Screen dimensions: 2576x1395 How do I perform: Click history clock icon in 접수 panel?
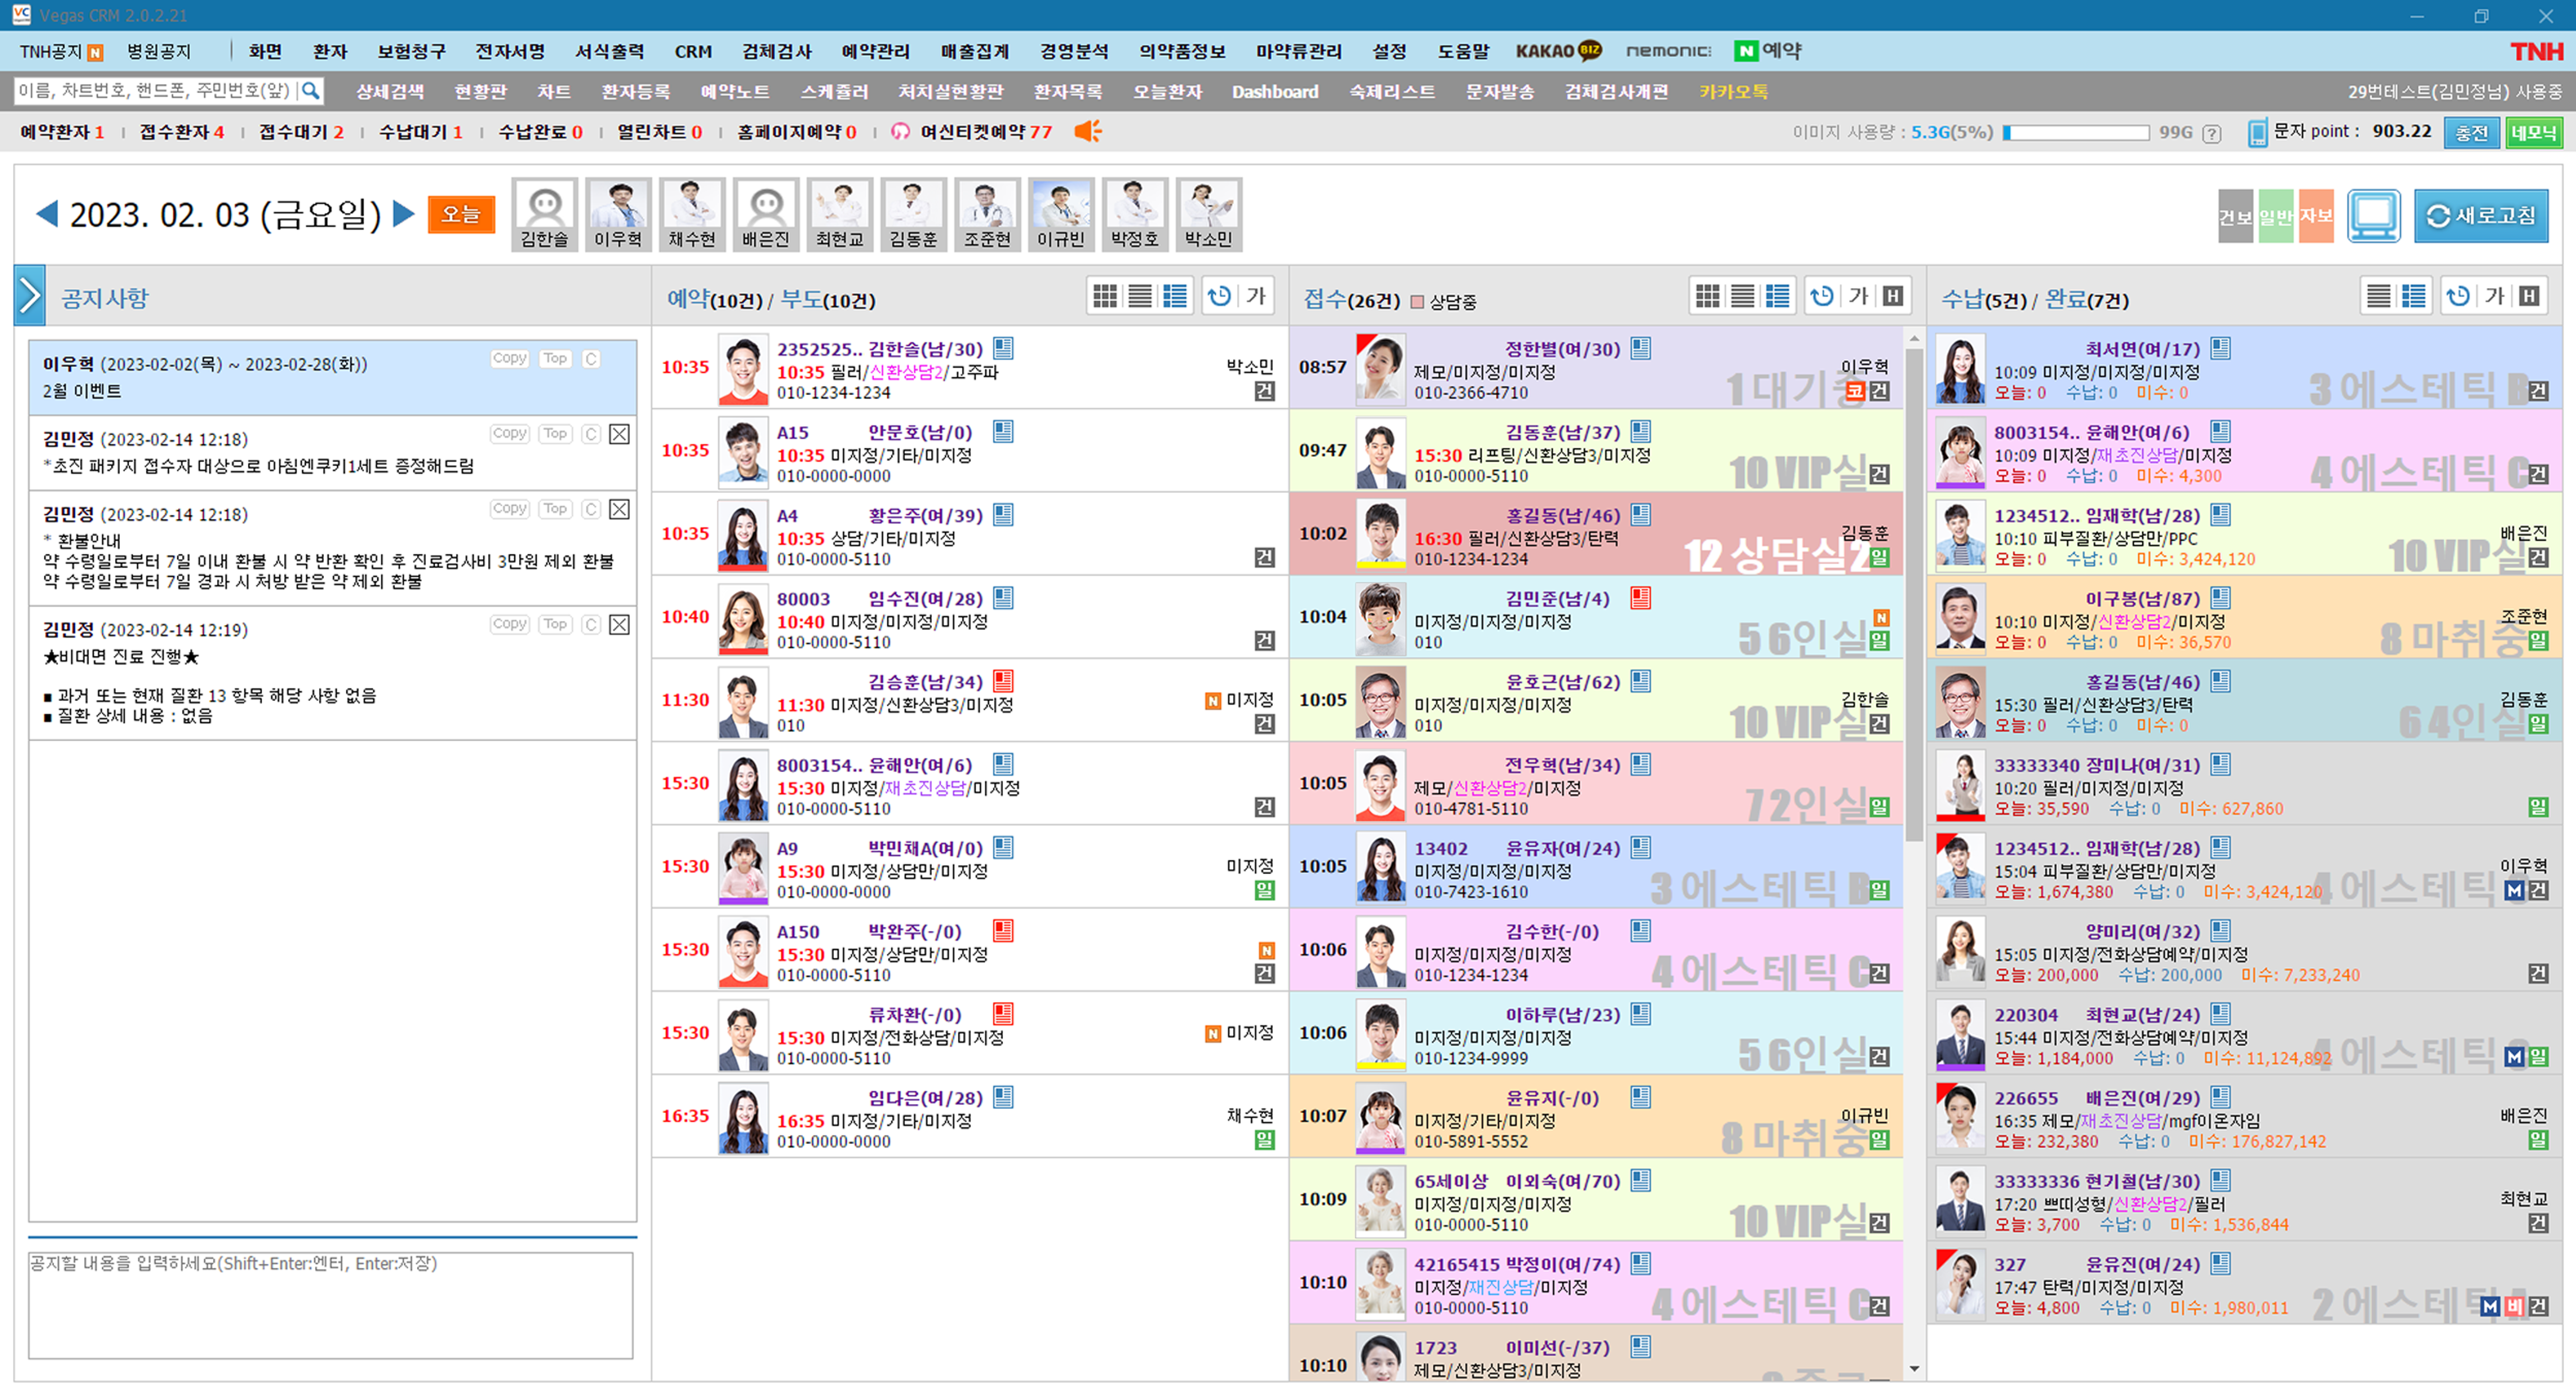tap(1822, 296)
